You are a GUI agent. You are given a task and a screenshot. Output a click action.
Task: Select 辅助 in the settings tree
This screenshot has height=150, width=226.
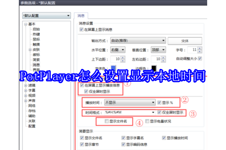[32, 116]
